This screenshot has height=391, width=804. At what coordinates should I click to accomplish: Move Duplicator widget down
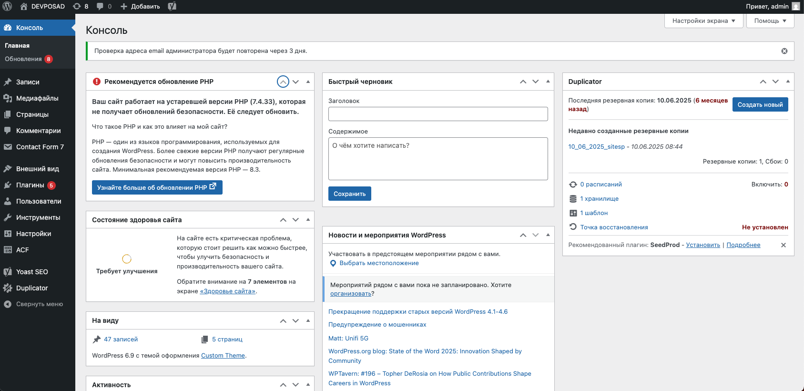(775, 82)
